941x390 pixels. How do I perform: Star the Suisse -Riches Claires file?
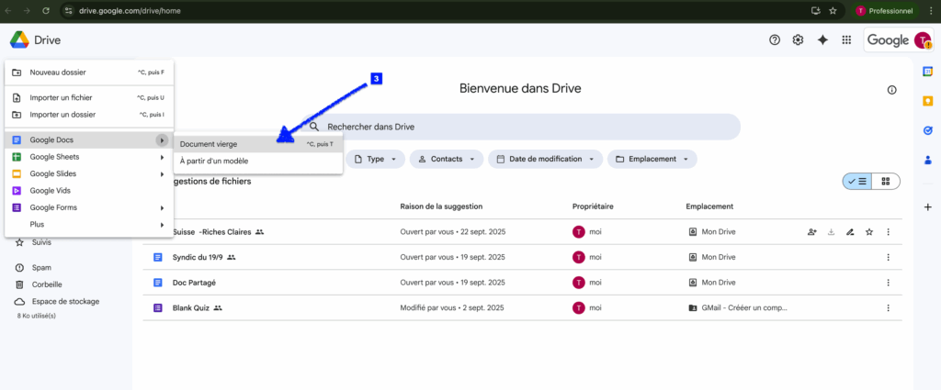[x=869, y=232]
